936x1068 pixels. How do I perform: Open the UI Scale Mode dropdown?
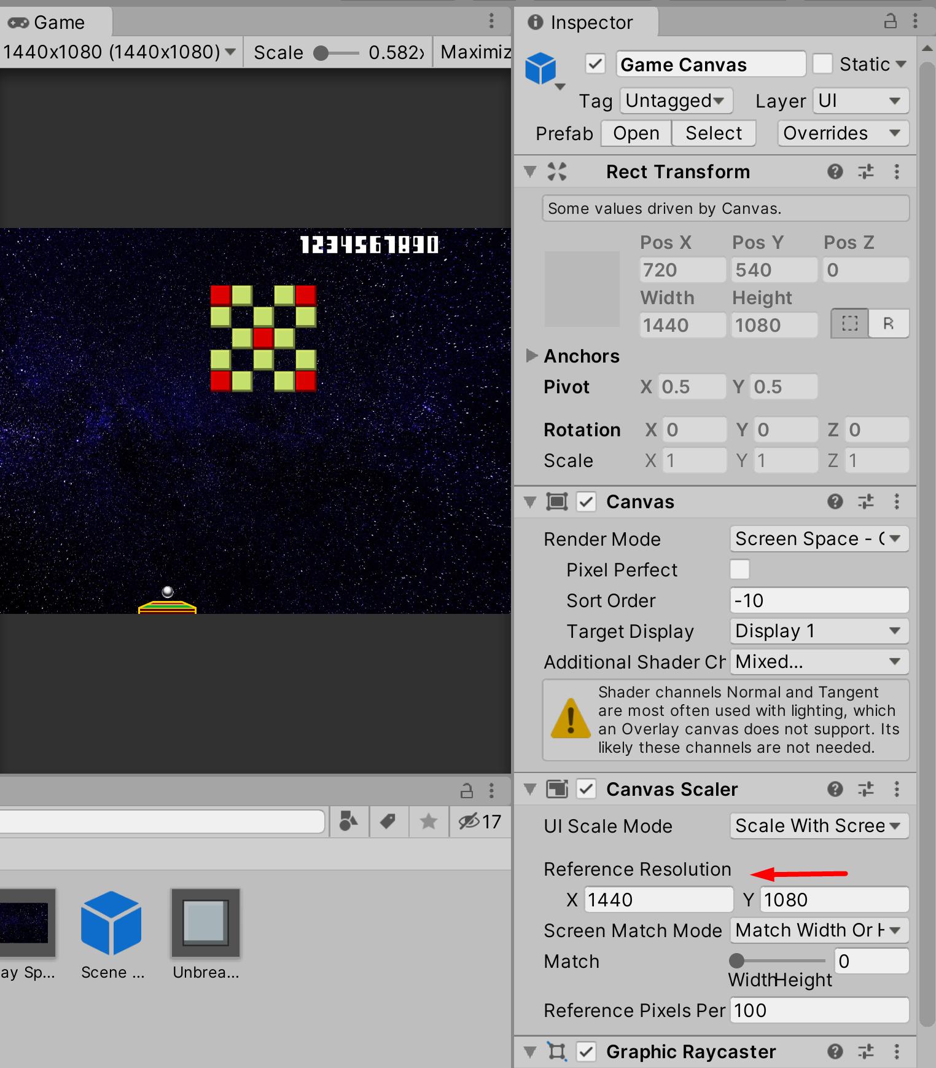pos(819,825)
